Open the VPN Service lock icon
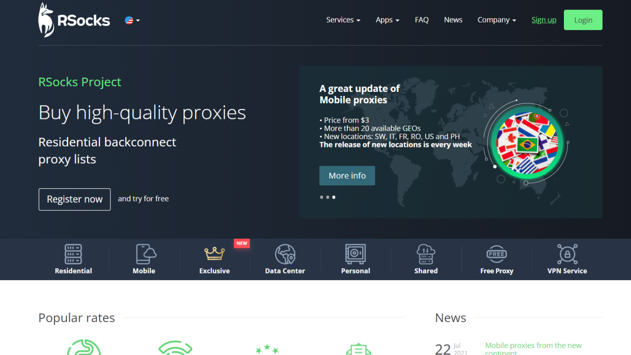Image resolution: width=631 pixels, height=355 pixels. coord(567,254)
